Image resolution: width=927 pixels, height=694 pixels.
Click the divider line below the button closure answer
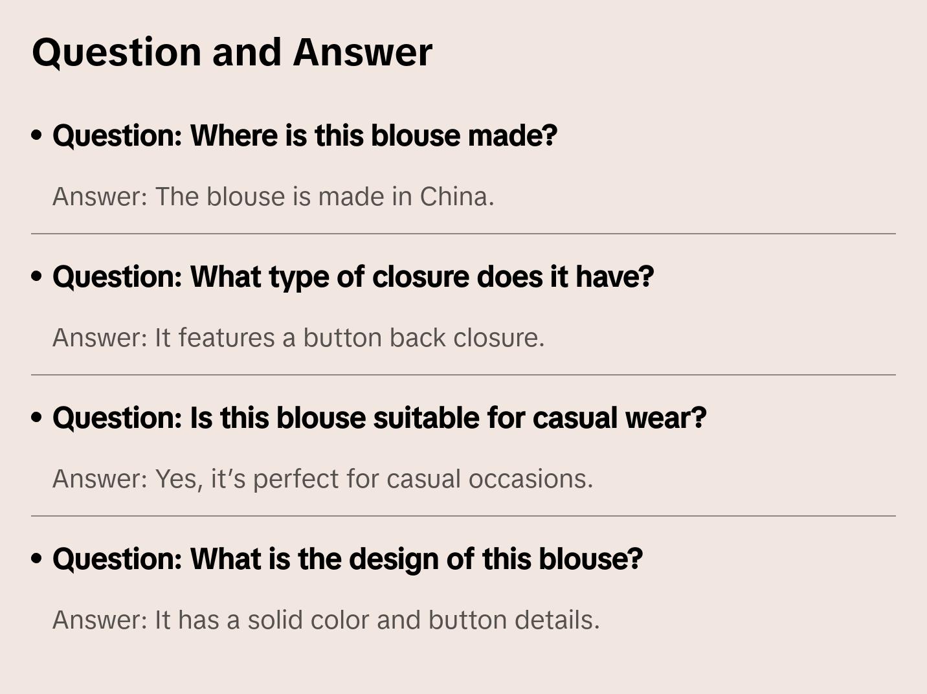pyautogui.click(x=463, y=375)
